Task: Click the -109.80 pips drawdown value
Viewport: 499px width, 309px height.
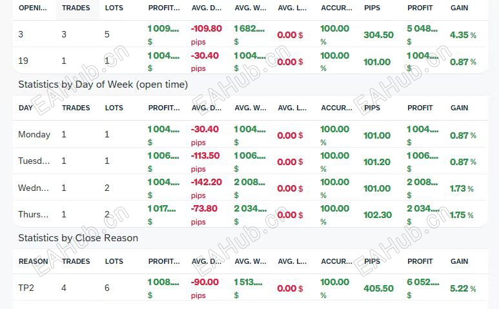Action: (206, 29)
